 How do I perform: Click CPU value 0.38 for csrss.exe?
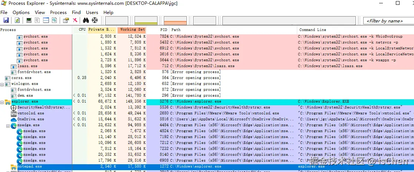(82, 78)
